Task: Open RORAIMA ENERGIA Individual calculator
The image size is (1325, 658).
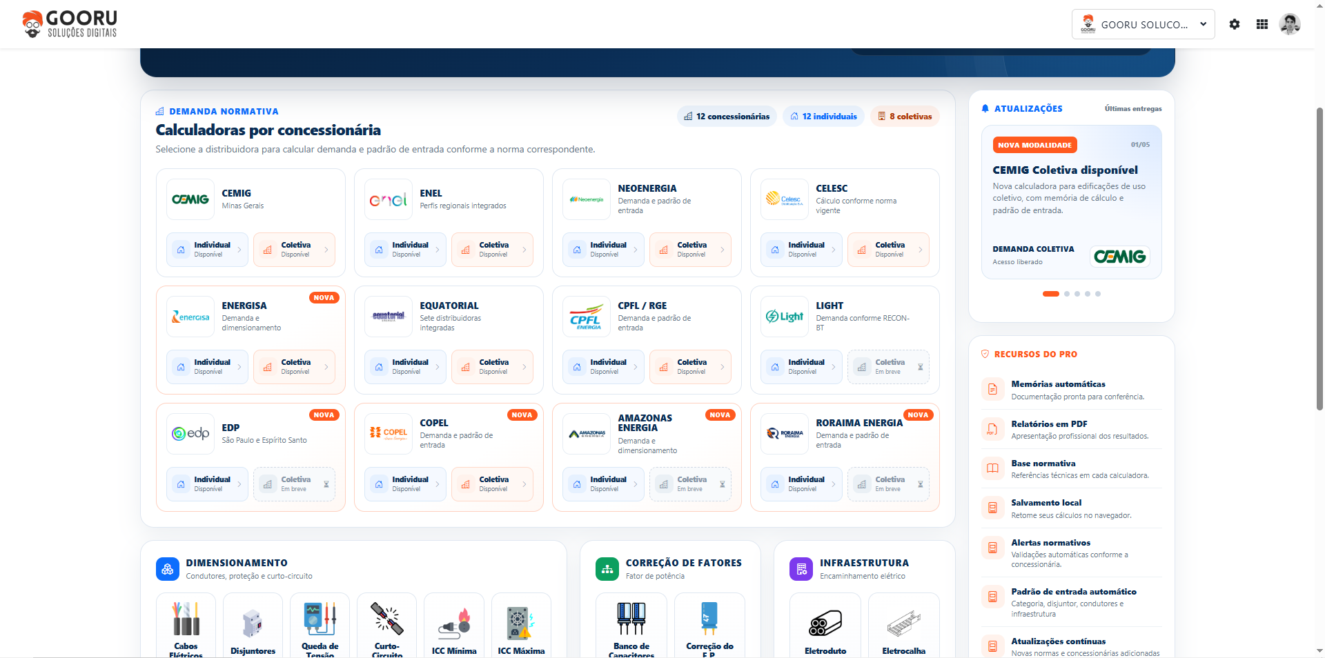Action: point(801,484)
